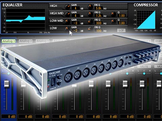Click the eighth channel's volume fader

(x=125, y=84)
